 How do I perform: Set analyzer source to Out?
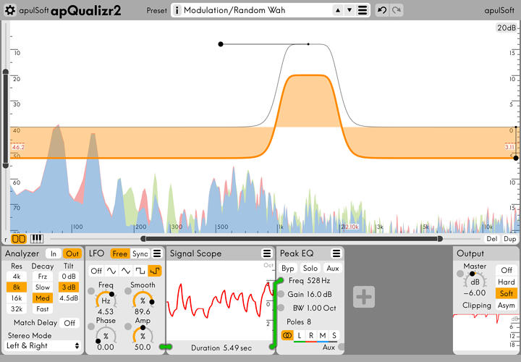72,253
